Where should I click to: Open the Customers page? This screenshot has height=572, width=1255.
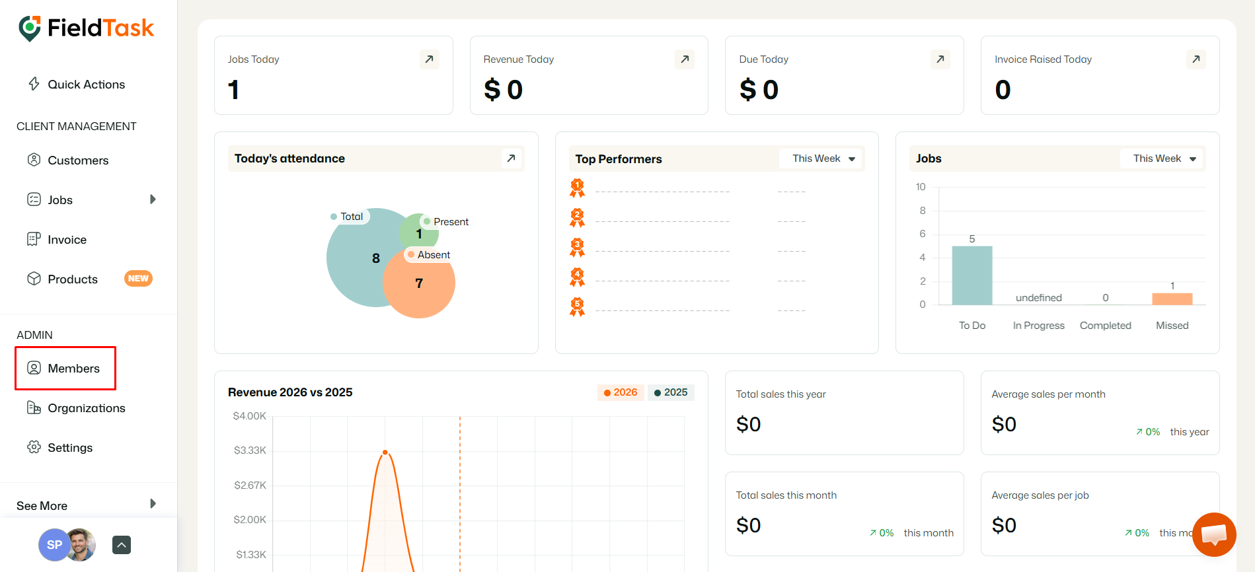tap(78, 161)
